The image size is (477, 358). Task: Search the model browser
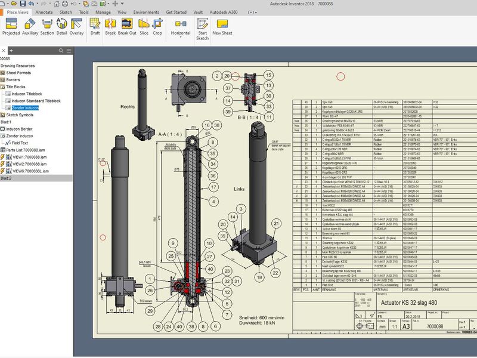(61, 51)
